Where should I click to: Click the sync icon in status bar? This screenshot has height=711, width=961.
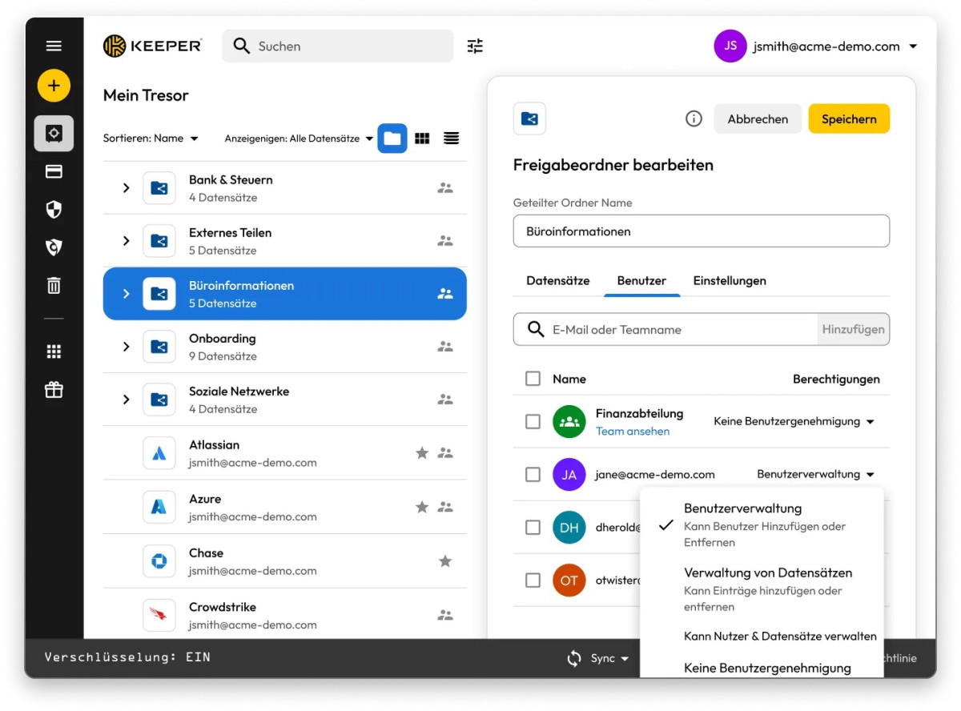coord(574,658)
